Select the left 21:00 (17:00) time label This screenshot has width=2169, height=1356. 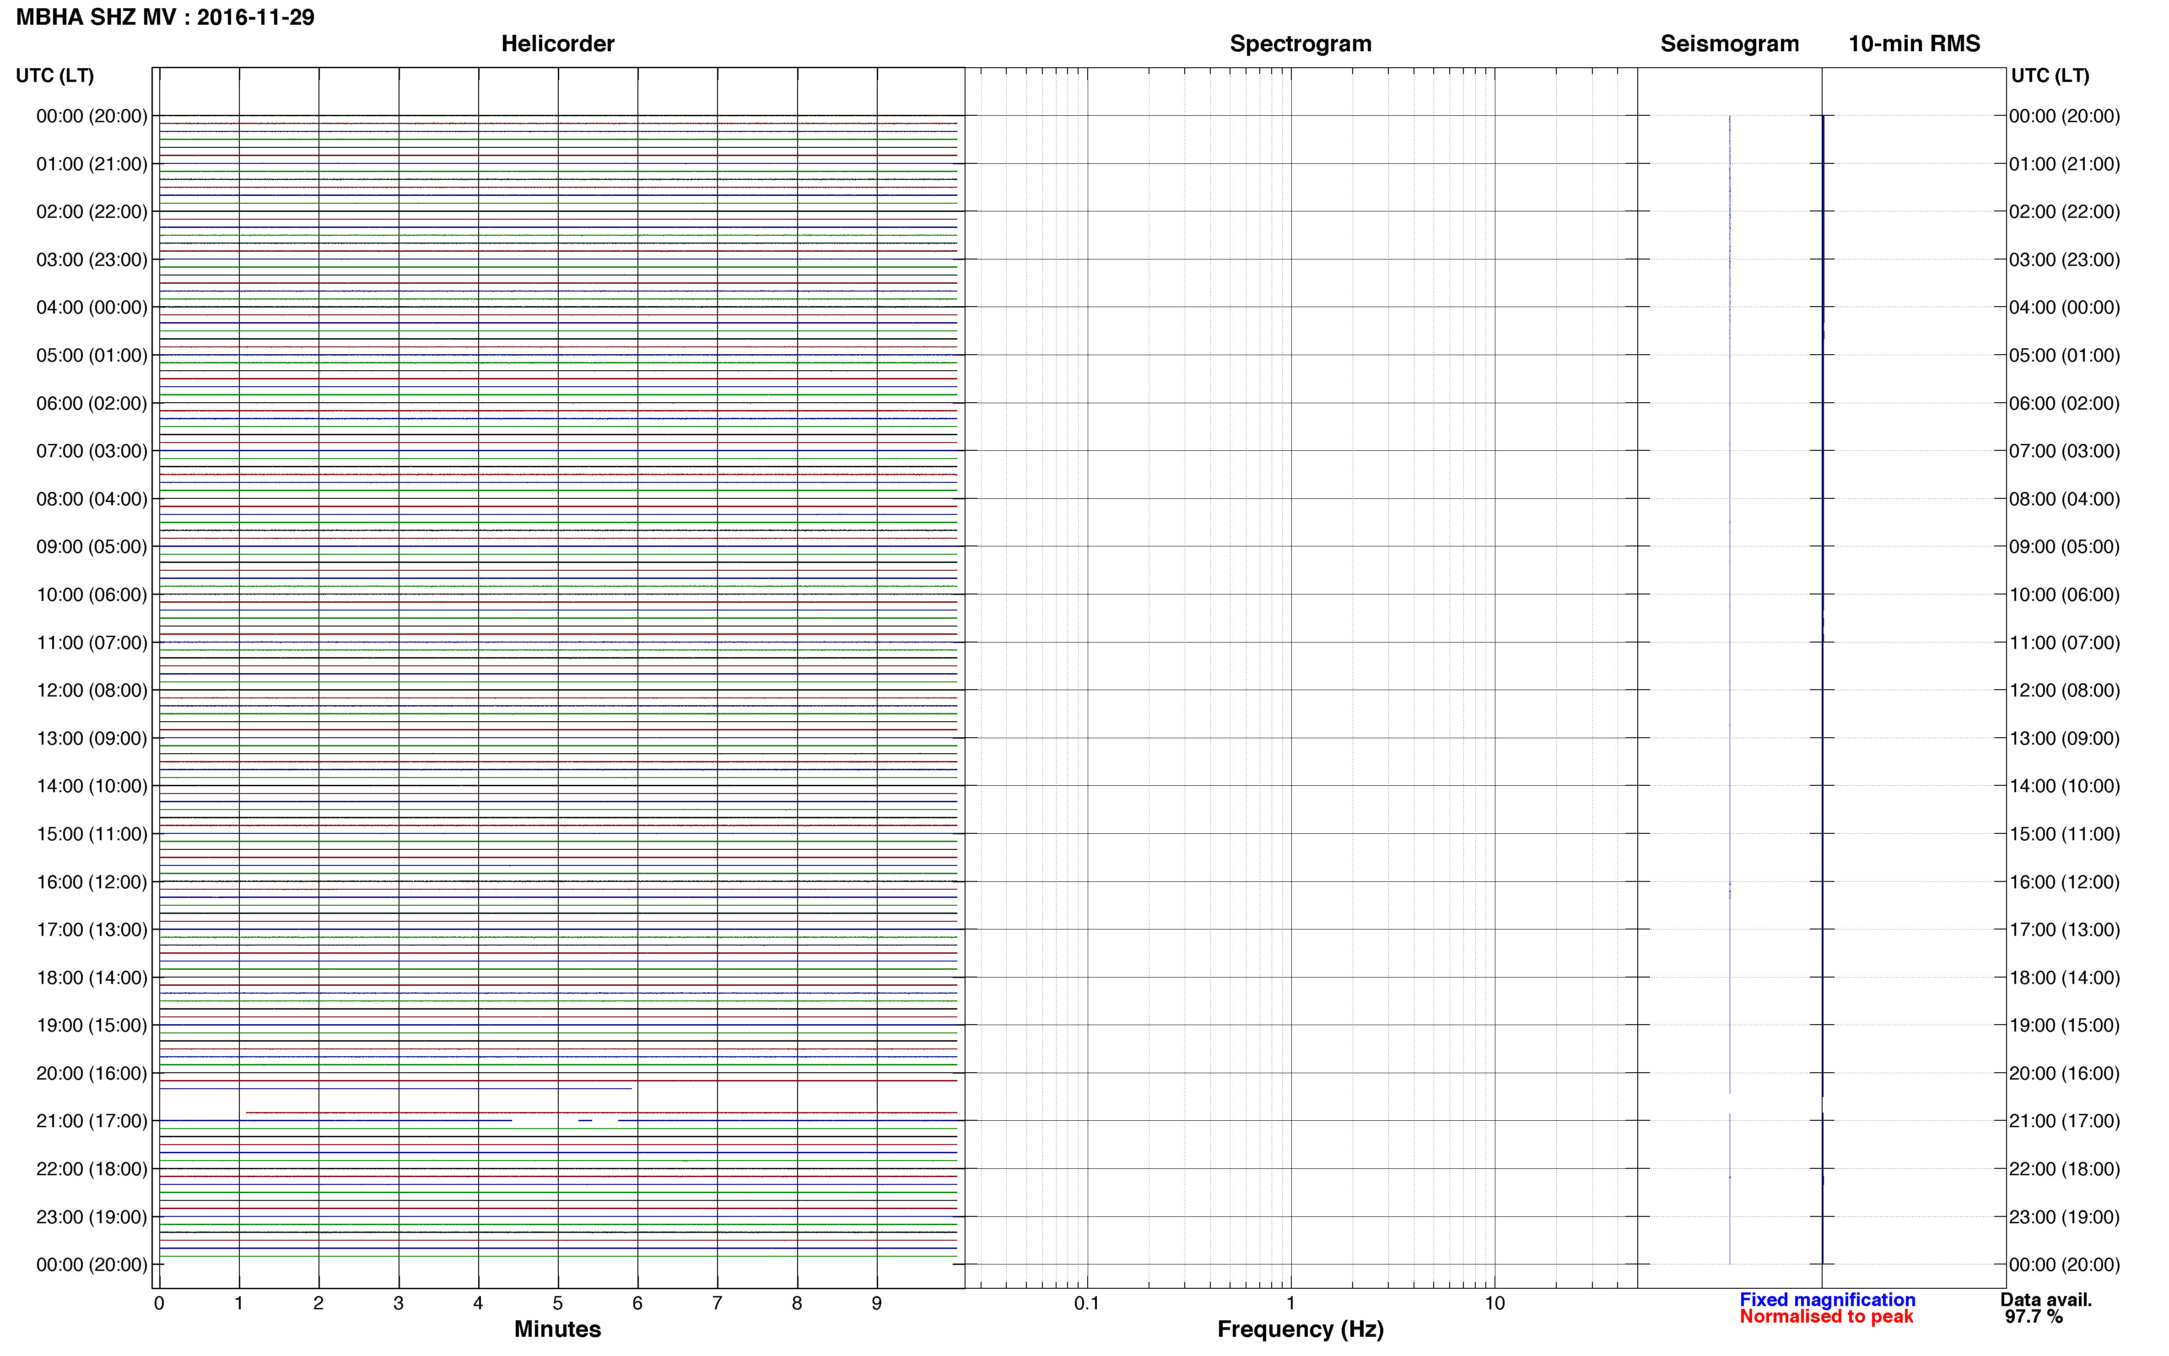(x=92, y=1121)
